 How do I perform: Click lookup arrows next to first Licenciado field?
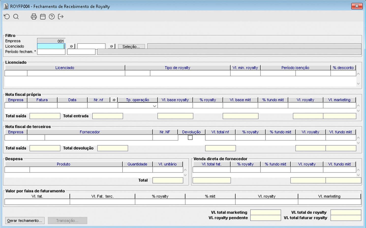click(71, 46)
